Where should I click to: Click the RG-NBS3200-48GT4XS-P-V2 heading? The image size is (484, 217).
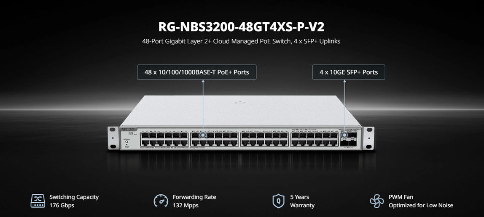tap(242, 27)
